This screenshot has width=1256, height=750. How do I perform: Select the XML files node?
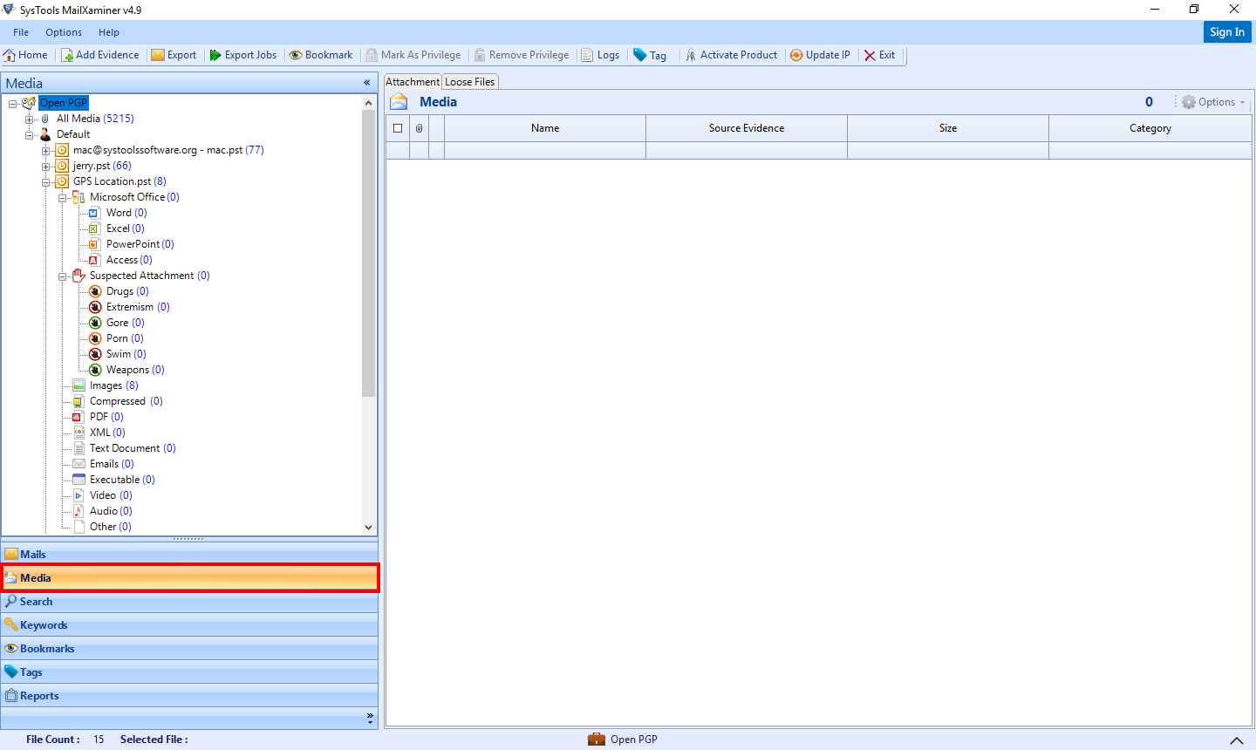pyautogui.click(x=107, y=433)
